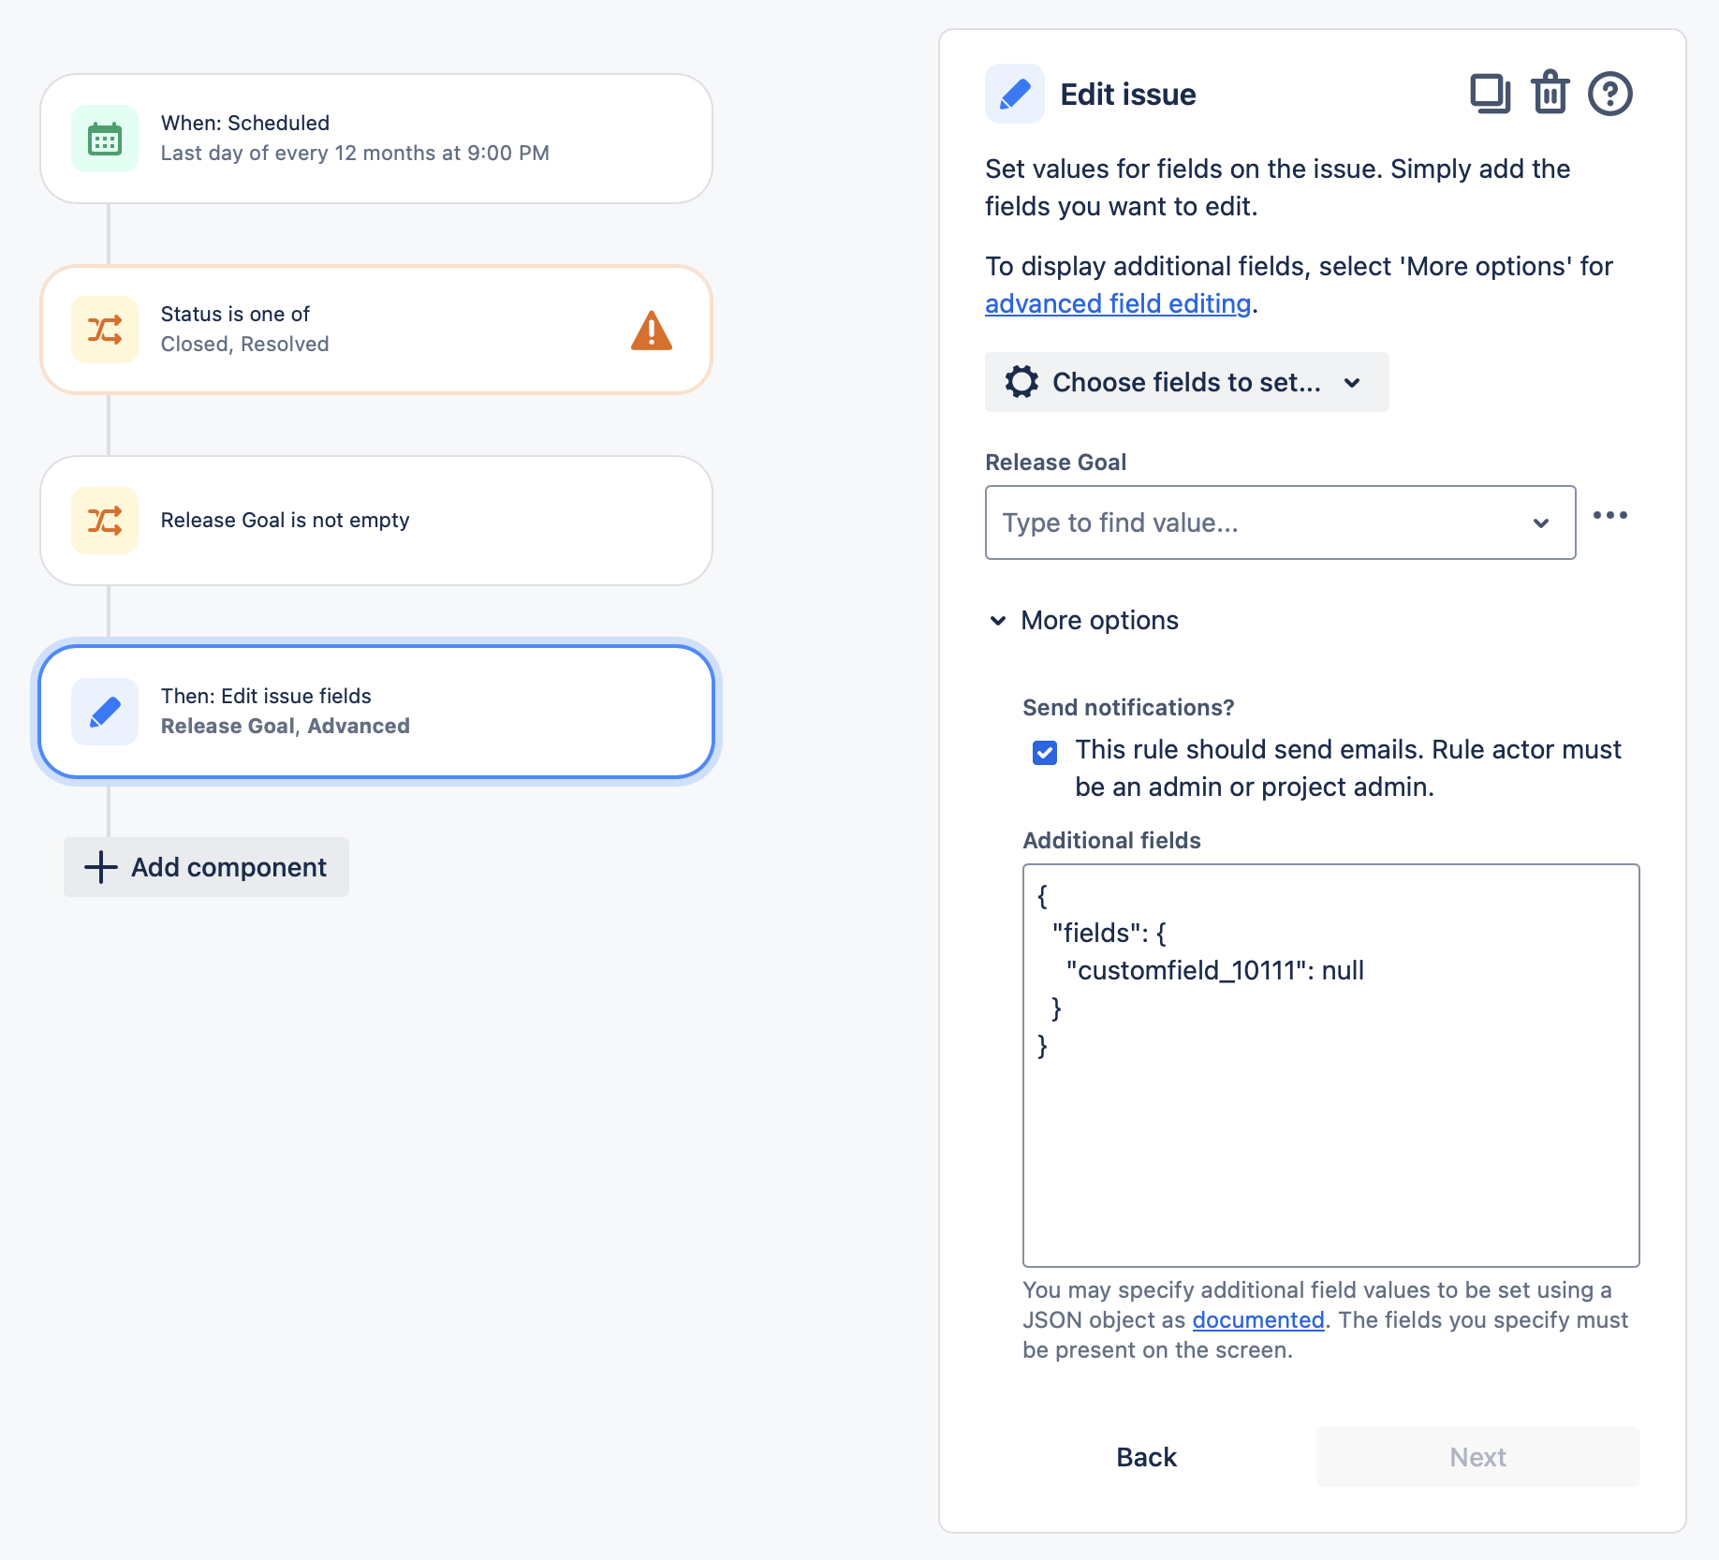Viewport: 1719px width, 1560px height.
Task: Select the warning icon on the Status condition
Action: pos(654,330)
